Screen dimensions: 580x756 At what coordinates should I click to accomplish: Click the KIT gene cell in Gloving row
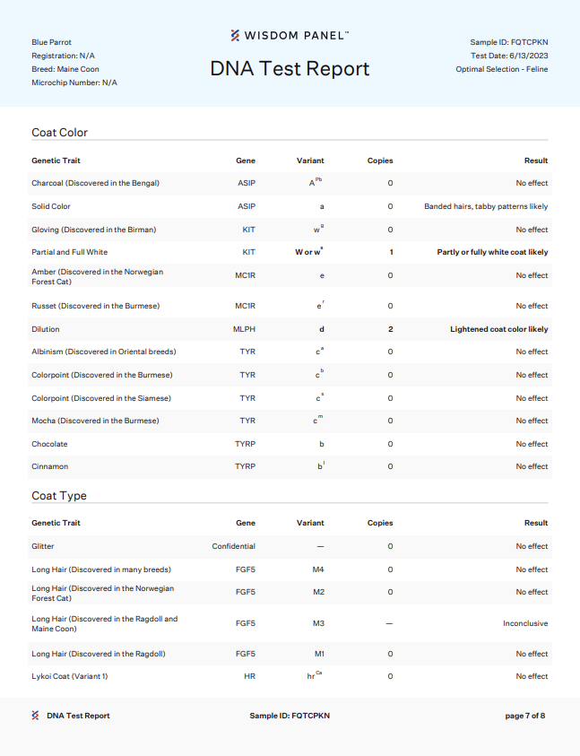[249, 230]
